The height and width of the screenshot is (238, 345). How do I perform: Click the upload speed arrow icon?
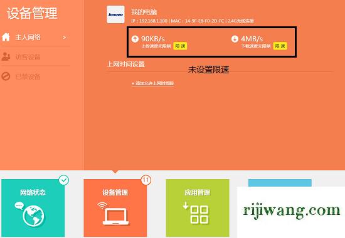tap(135, 39)
